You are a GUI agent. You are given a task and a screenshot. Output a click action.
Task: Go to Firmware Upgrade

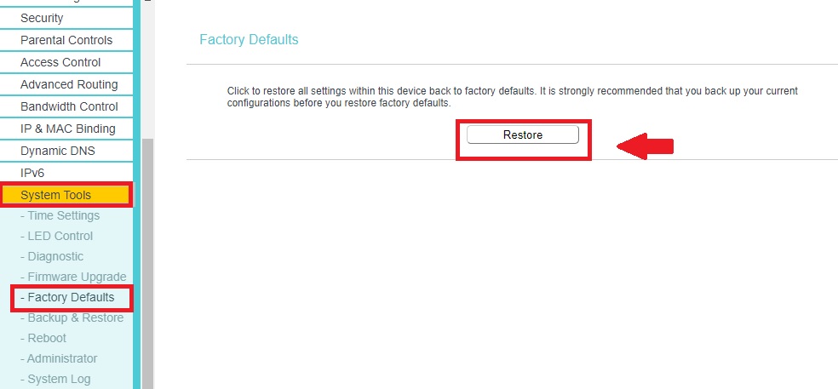(x=73, y=277)
